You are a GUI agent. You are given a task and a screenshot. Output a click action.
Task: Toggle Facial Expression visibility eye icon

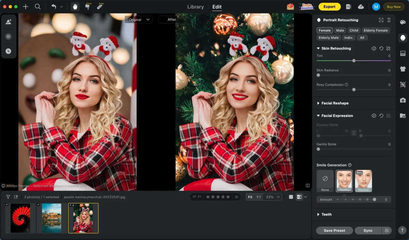(x=374, y=116)
